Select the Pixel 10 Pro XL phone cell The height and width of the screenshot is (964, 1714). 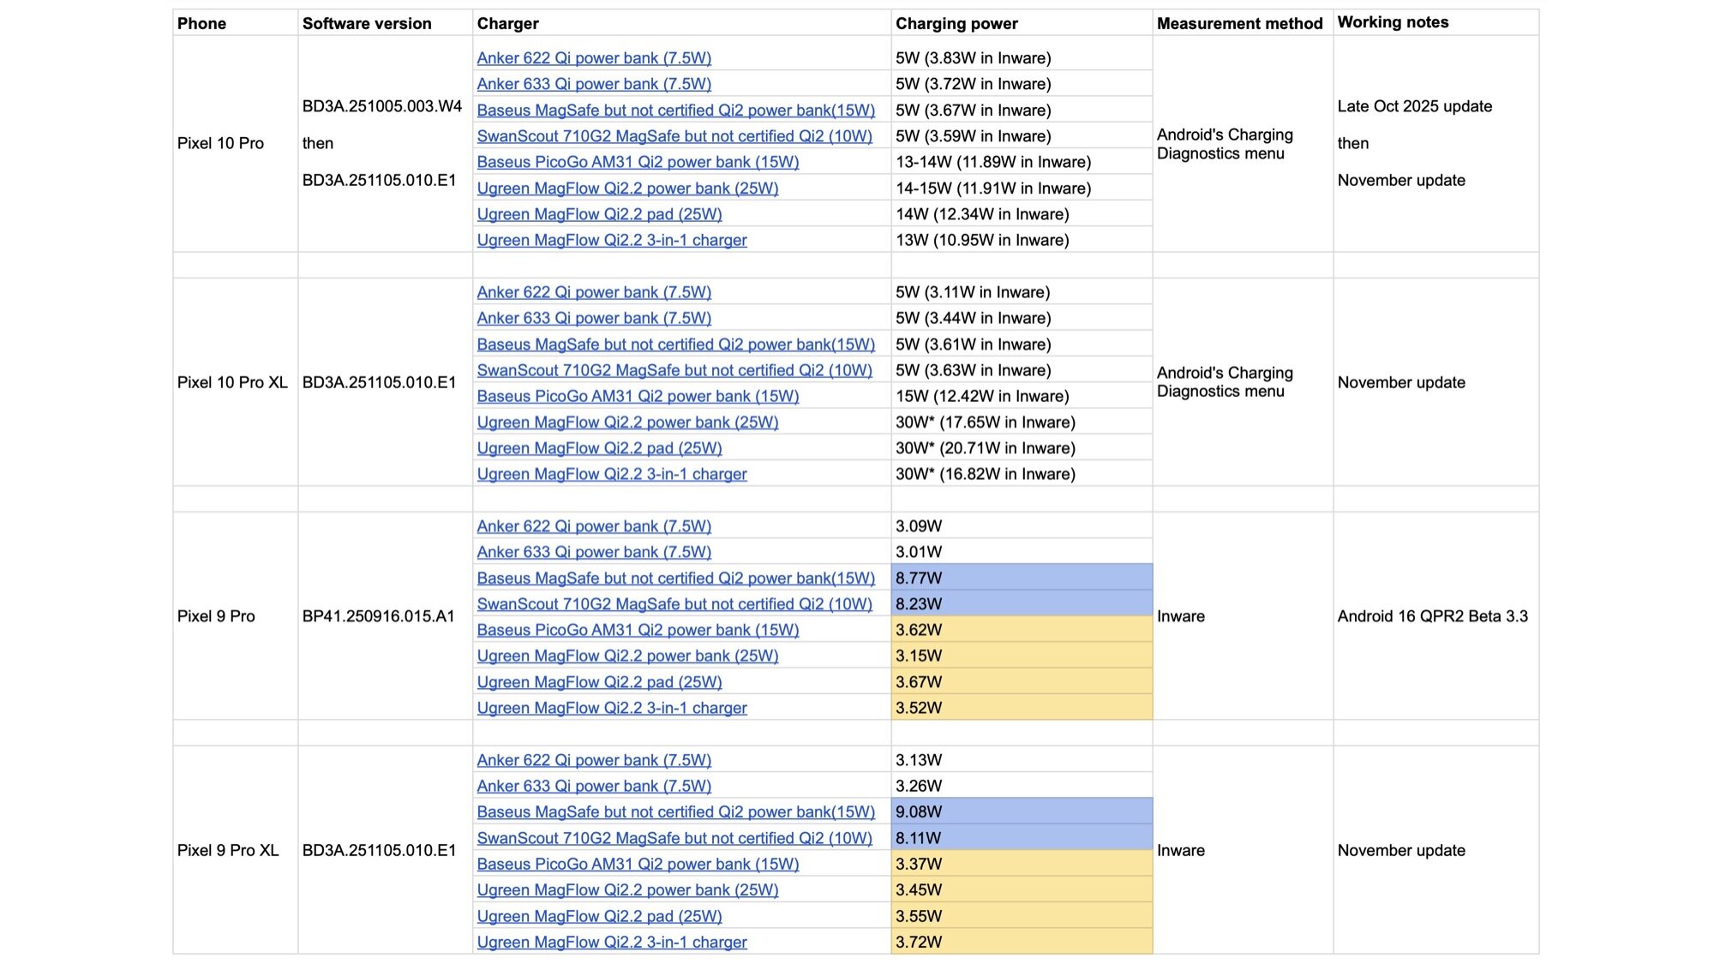tap(232, 382)
